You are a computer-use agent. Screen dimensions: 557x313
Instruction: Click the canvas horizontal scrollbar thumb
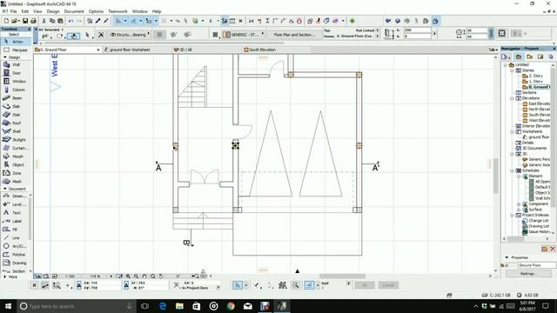[x=342, y=276]
